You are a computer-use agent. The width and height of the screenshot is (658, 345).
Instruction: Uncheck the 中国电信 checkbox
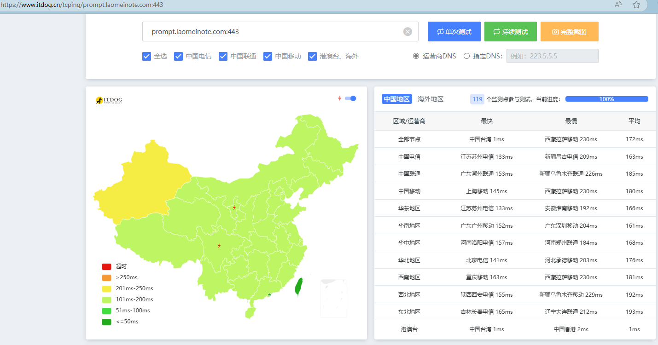179,56
